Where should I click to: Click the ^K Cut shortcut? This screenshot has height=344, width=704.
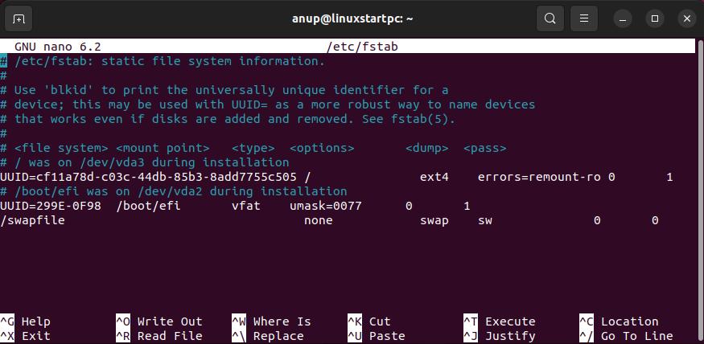click(369, 321)
